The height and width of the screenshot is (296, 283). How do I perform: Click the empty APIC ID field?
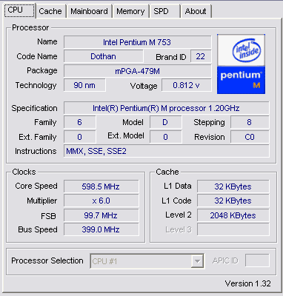click(257, 260)
